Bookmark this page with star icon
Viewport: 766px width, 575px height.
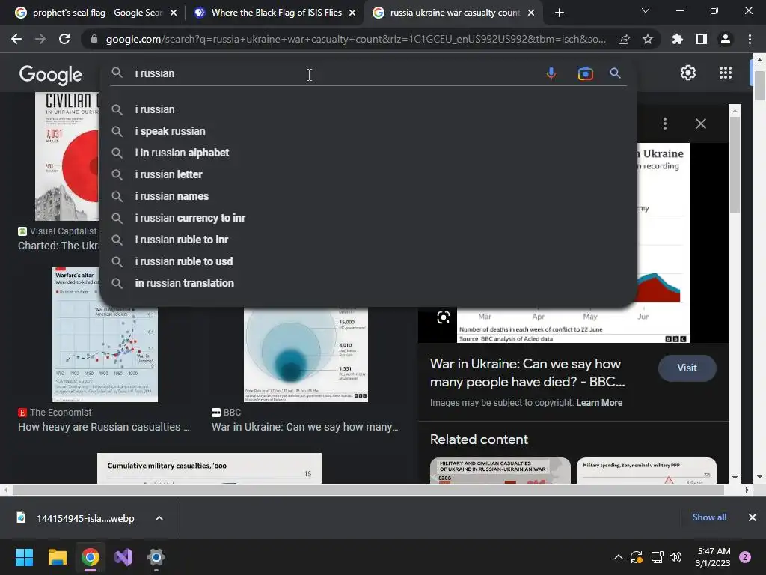[648, 39]
